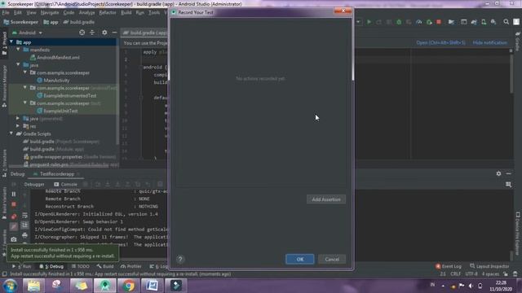Click Cancel in Record Your Test dialog
Viewport: 522px width, 293px height.
coord(332,259)
